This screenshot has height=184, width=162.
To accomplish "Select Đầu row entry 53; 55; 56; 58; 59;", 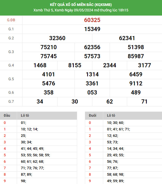I will [x=35, y=155].
